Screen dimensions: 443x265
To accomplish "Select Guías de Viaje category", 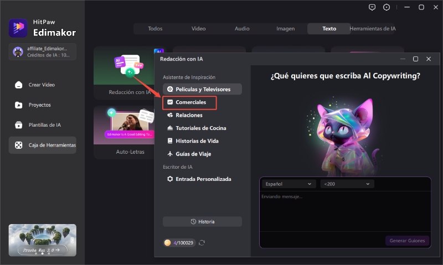I will click(202, 154).
